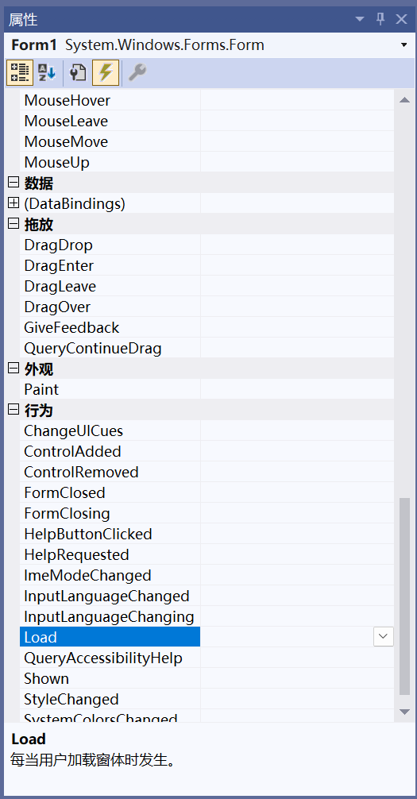The width and height of the screenshot is (417, 799).
Task: Open the window position dropdown arrow in title bar
Action: click(x=360, y=19)
